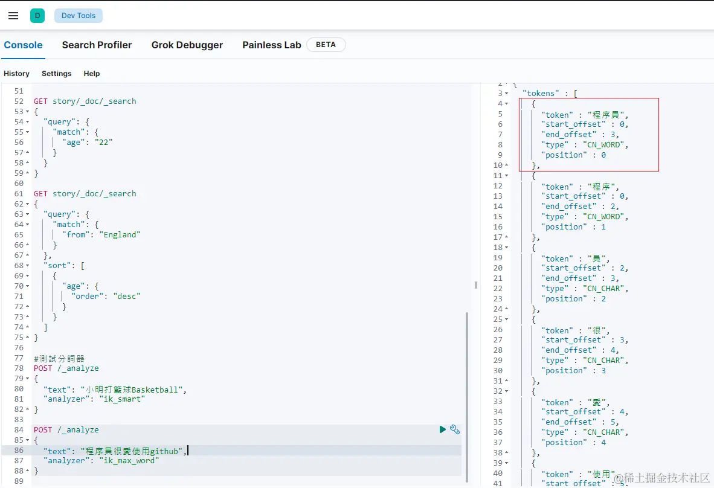The height and width of the screenshot is (488, 714).
Task: Collapse the token object at output line 11
Action: 506,176
